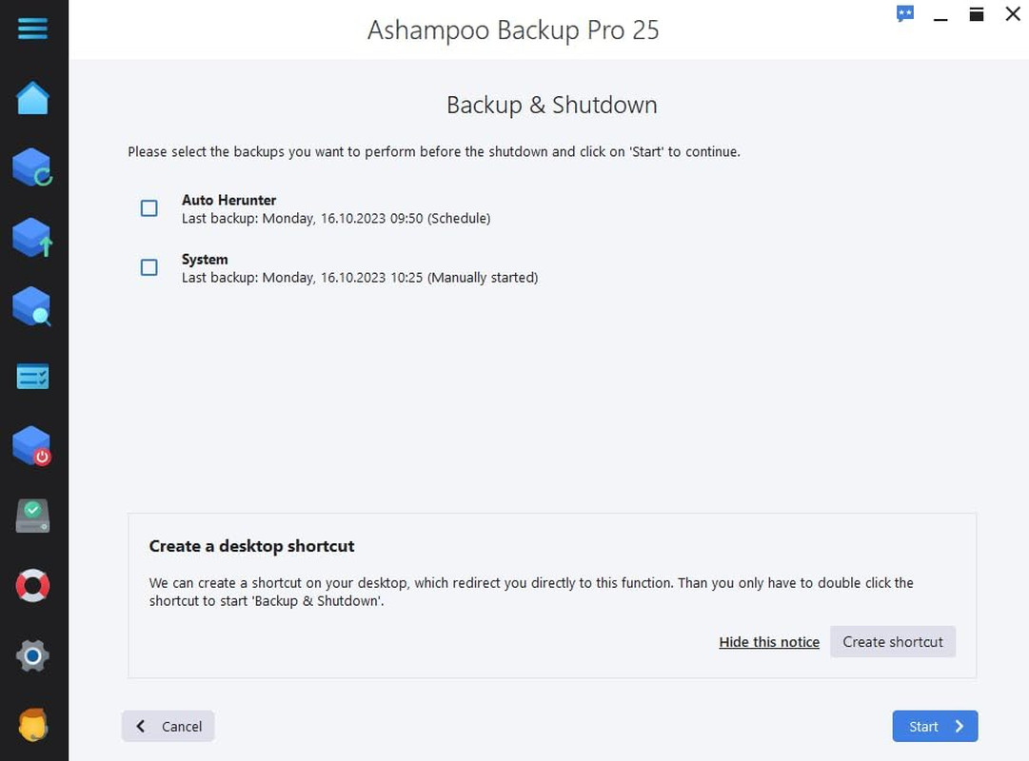Open the drive check icon in sidebar
The image size is (1029, 761).
pos(32,516)
